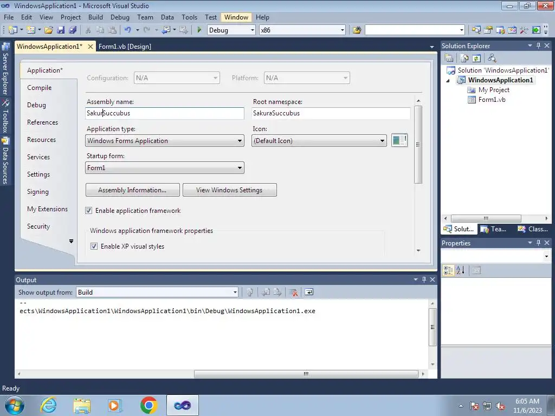
Task: Select Categorized view in Properties panel
Action: 448,271
